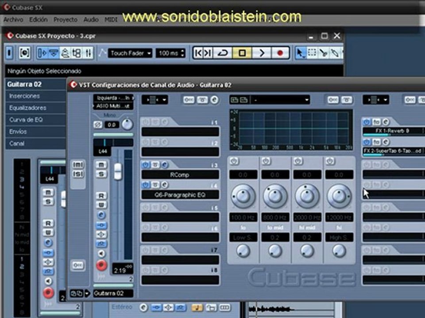Toggle power on Q6-Paragraphic EQ insert
Viewport: 425px width, 318px height.
[146, 185]
